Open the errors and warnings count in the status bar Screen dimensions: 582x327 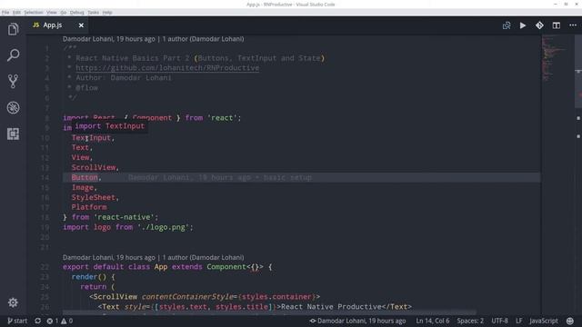pos(59,321)
